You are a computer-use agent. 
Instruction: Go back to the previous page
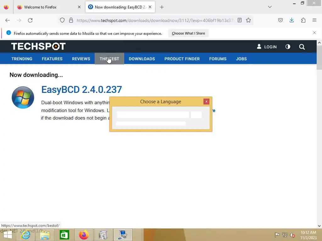(x=8, y=20)
